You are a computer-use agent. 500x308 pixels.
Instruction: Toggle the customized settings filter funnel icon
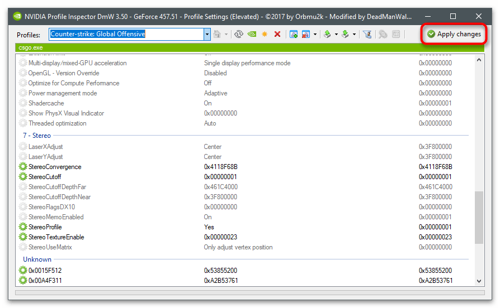[367, 34]
